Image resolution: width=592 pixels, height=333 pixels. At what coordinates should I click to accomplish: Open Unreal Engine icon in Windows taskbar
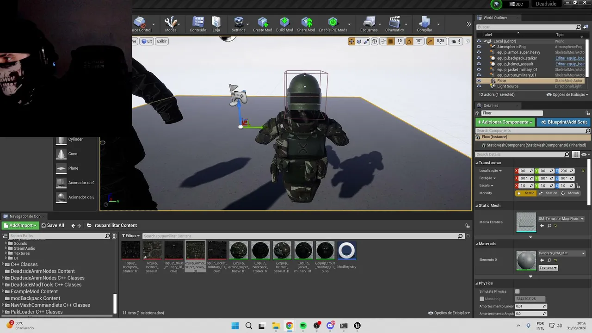(x=357, y=326)
